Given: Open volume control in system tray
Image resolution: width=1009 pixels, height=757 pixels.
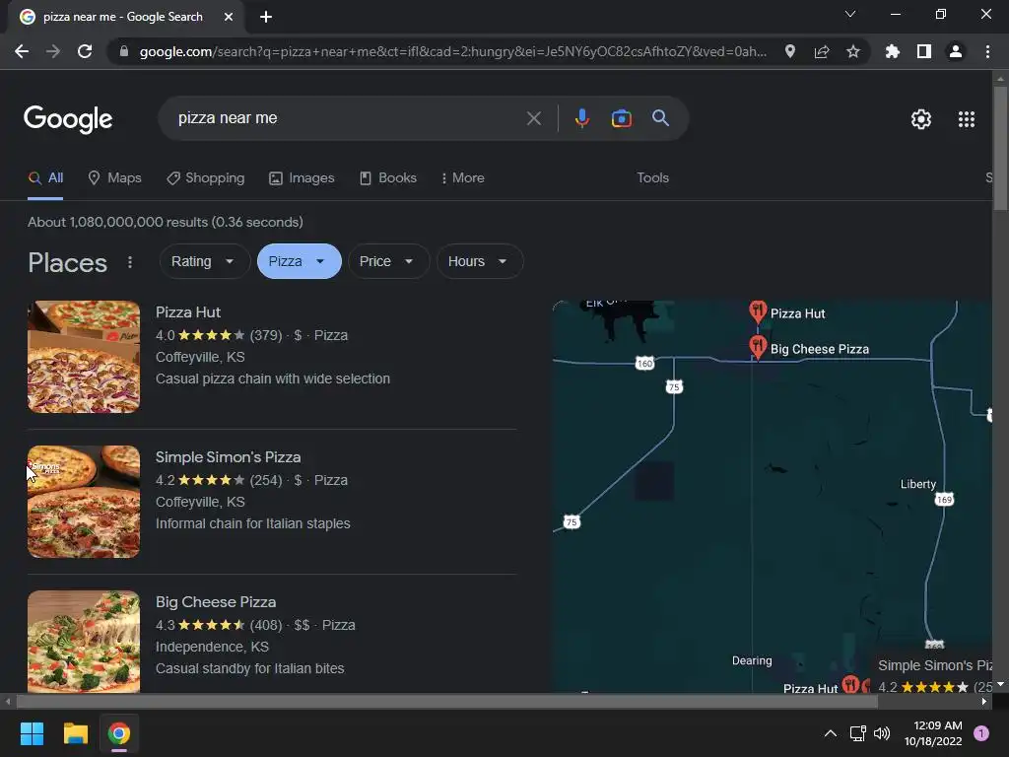Looking at the screenshot, I should pyautogui.click(x=882, y=733).
